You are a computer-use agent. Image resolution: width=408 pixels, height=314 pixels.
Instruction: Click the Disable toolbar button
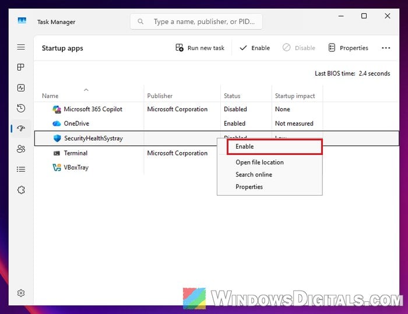299,48
